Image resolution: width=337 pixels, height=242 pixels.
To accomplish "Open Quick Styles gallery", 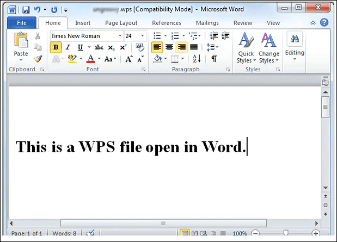I will (246, 48).
